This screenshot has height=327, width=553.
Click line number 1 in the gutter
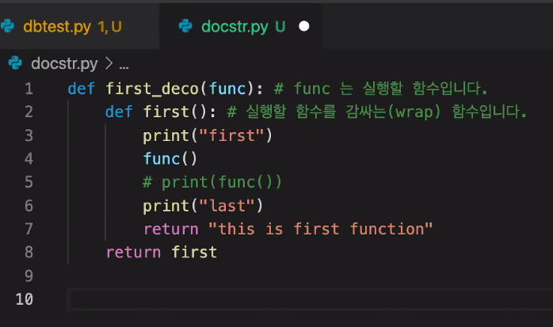(29, 89)
